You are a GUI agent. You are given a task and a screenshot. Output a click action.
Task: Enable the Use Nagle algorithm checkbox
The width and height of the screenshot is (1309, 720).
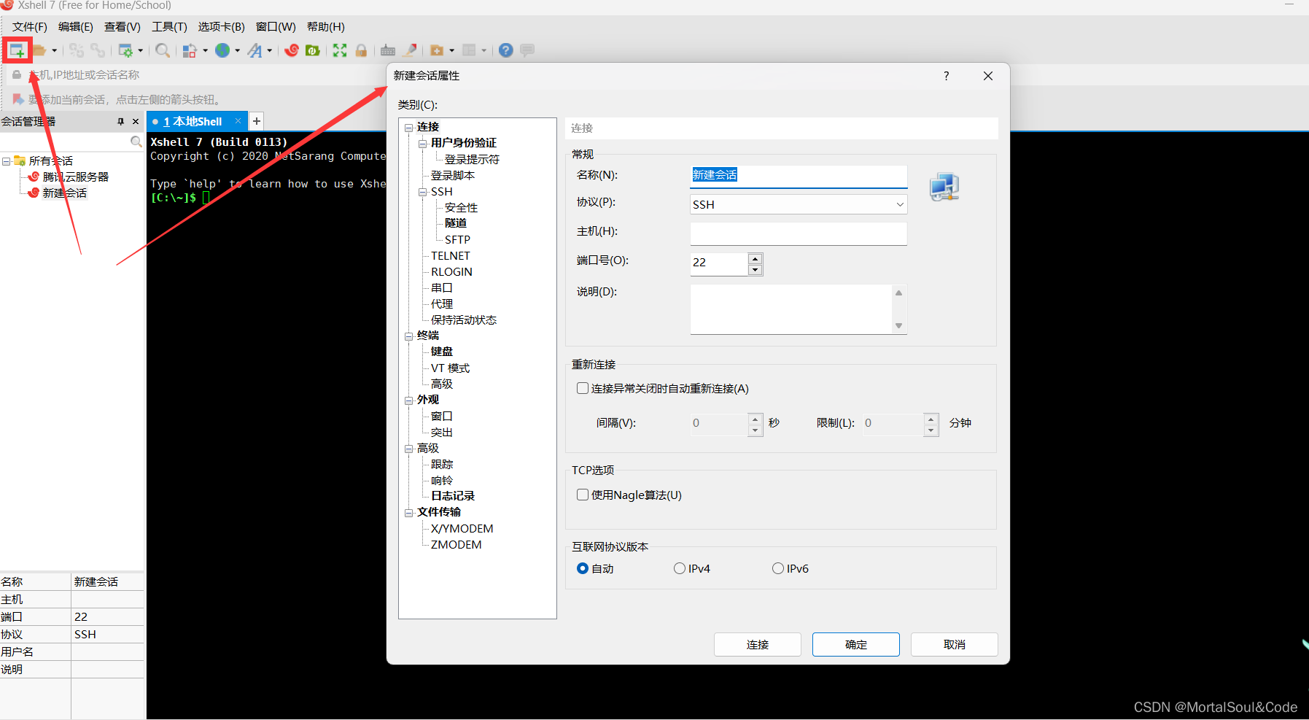[583, 495]
